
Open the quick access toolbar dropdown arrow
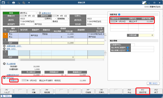[29, 3]
